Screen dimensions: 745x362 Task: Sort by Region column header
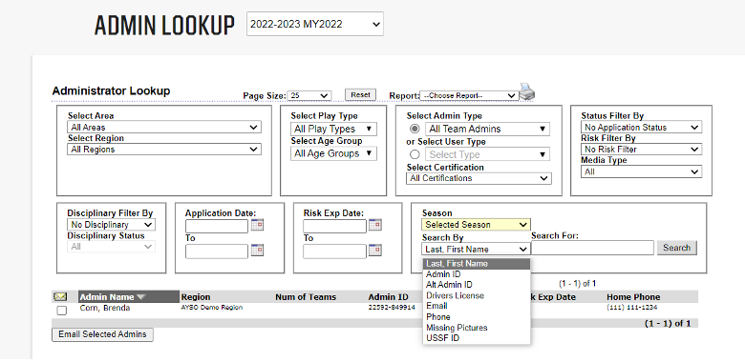(196, 297)
